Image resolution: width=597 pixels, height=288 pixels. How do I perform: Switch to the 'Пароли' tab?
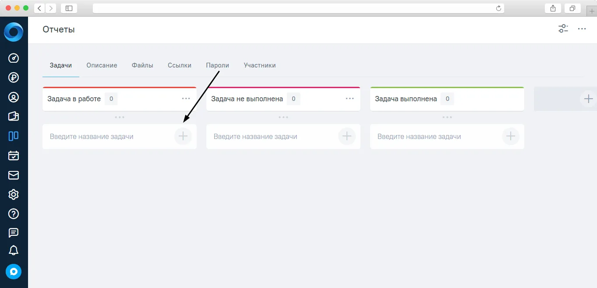[218, 65]
